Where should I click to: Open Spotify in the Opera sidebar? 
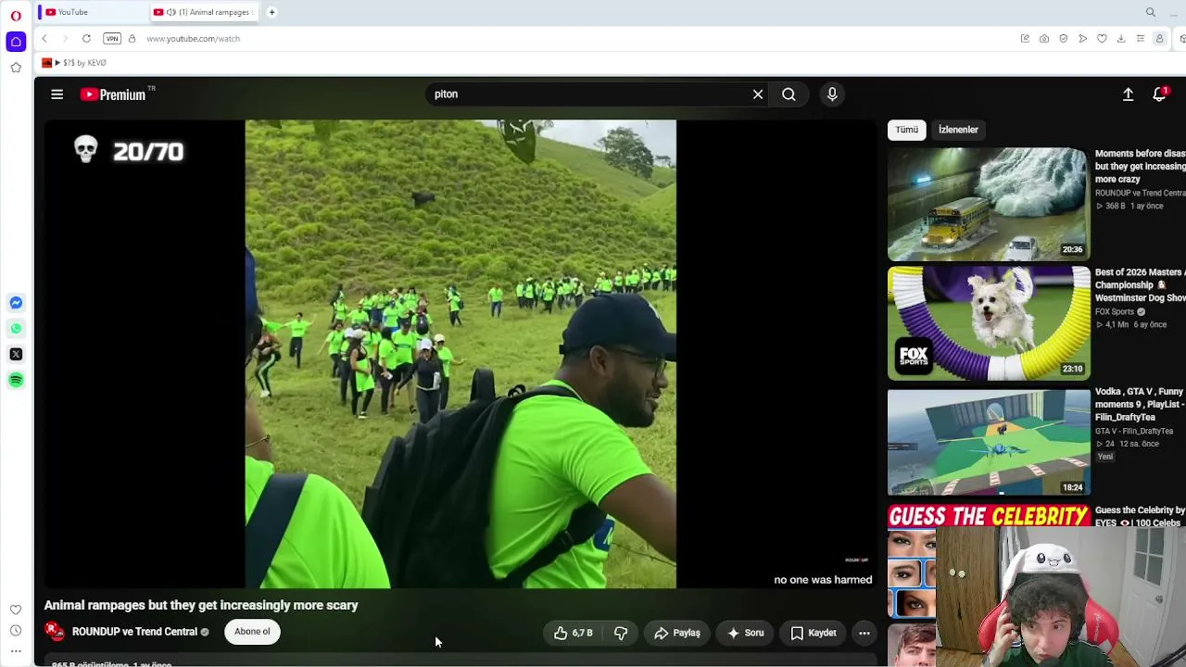pyautogui.click(x=16, y=380)
